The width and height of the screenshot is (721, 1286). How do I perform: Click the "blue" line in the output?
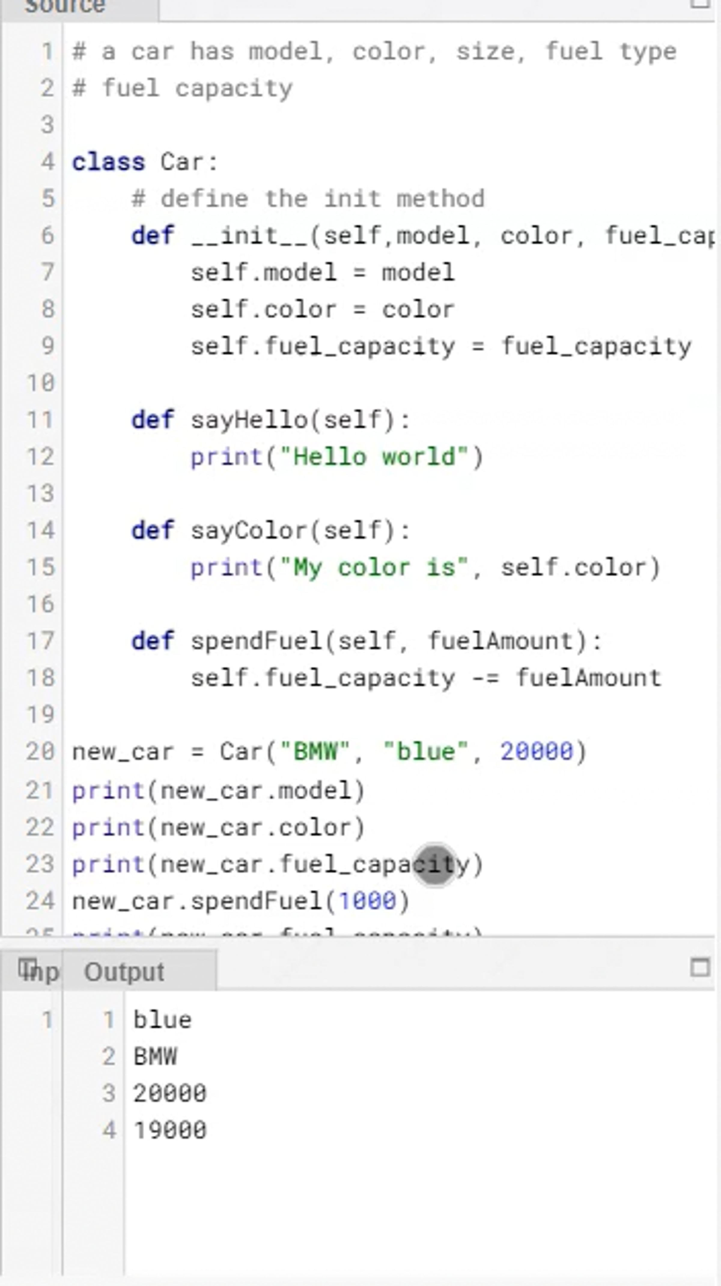click(x=162, y=1020)
